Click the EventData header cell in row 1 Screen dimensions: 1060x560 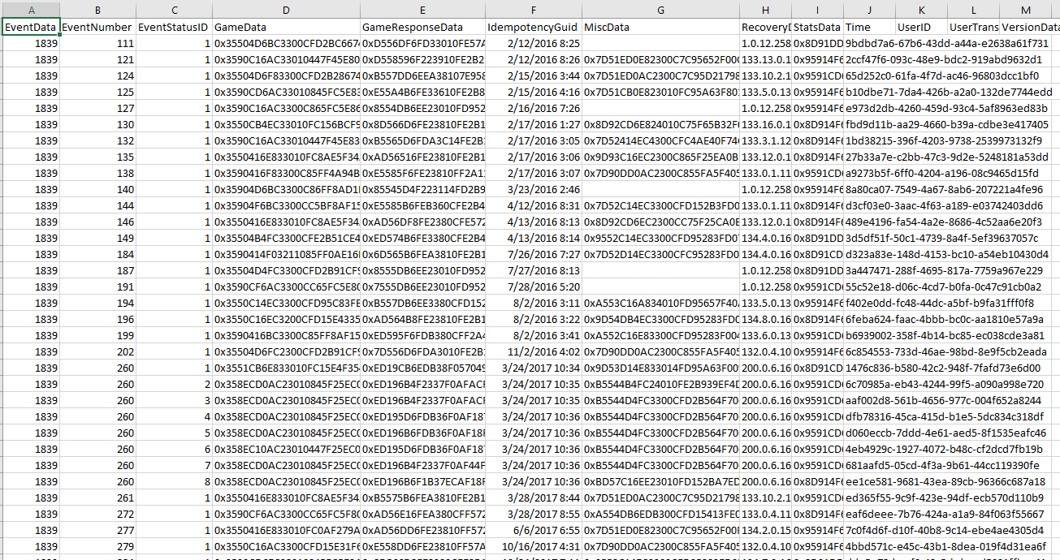pos(29,26)
